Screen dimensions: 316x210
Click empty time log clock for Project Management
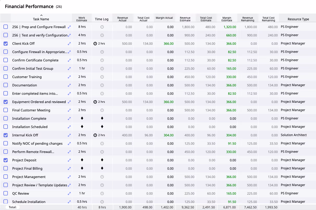(102, 177)
